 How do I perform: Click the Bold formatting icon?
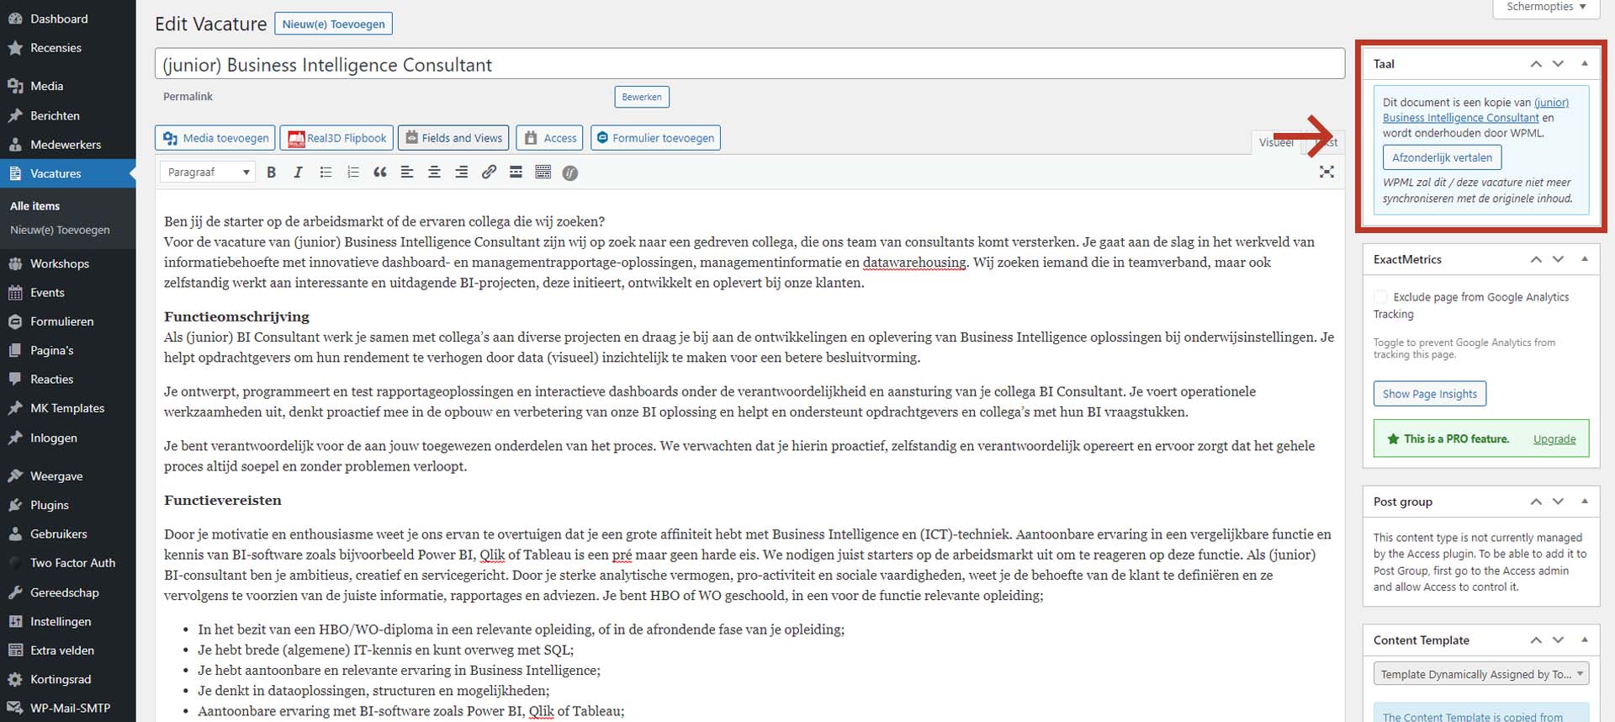(x=271, y=173)
